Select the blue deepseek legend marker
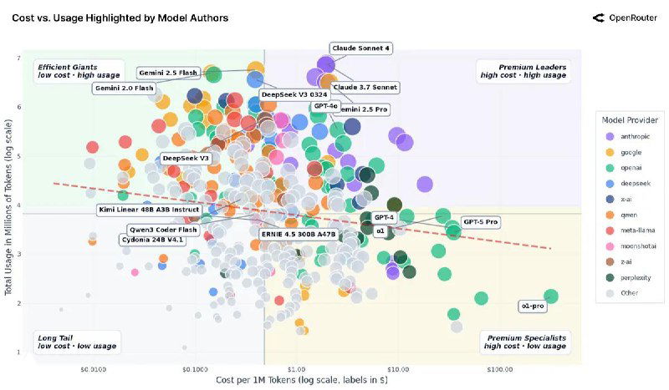Viewport: 669px width, 390px height. coord(611,183)
